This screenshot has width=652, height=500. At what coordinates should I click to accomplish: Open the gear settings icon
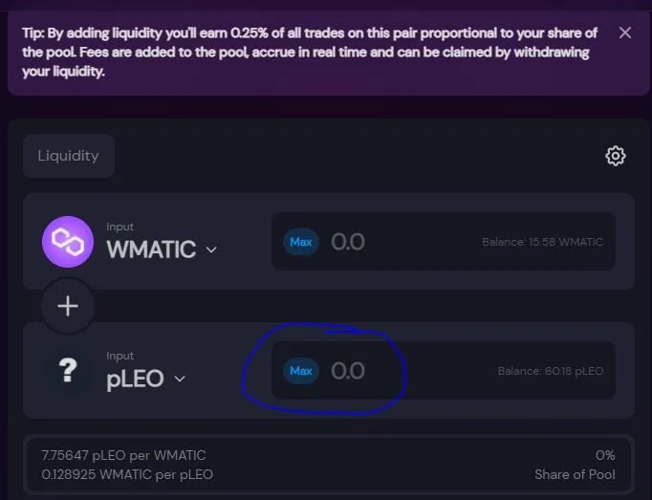[x=616, y=156]
